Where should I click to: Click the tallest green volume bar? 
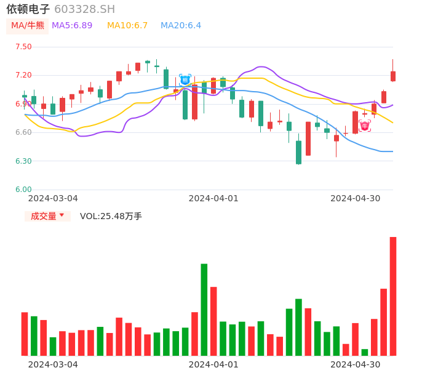tap(204, 309)
